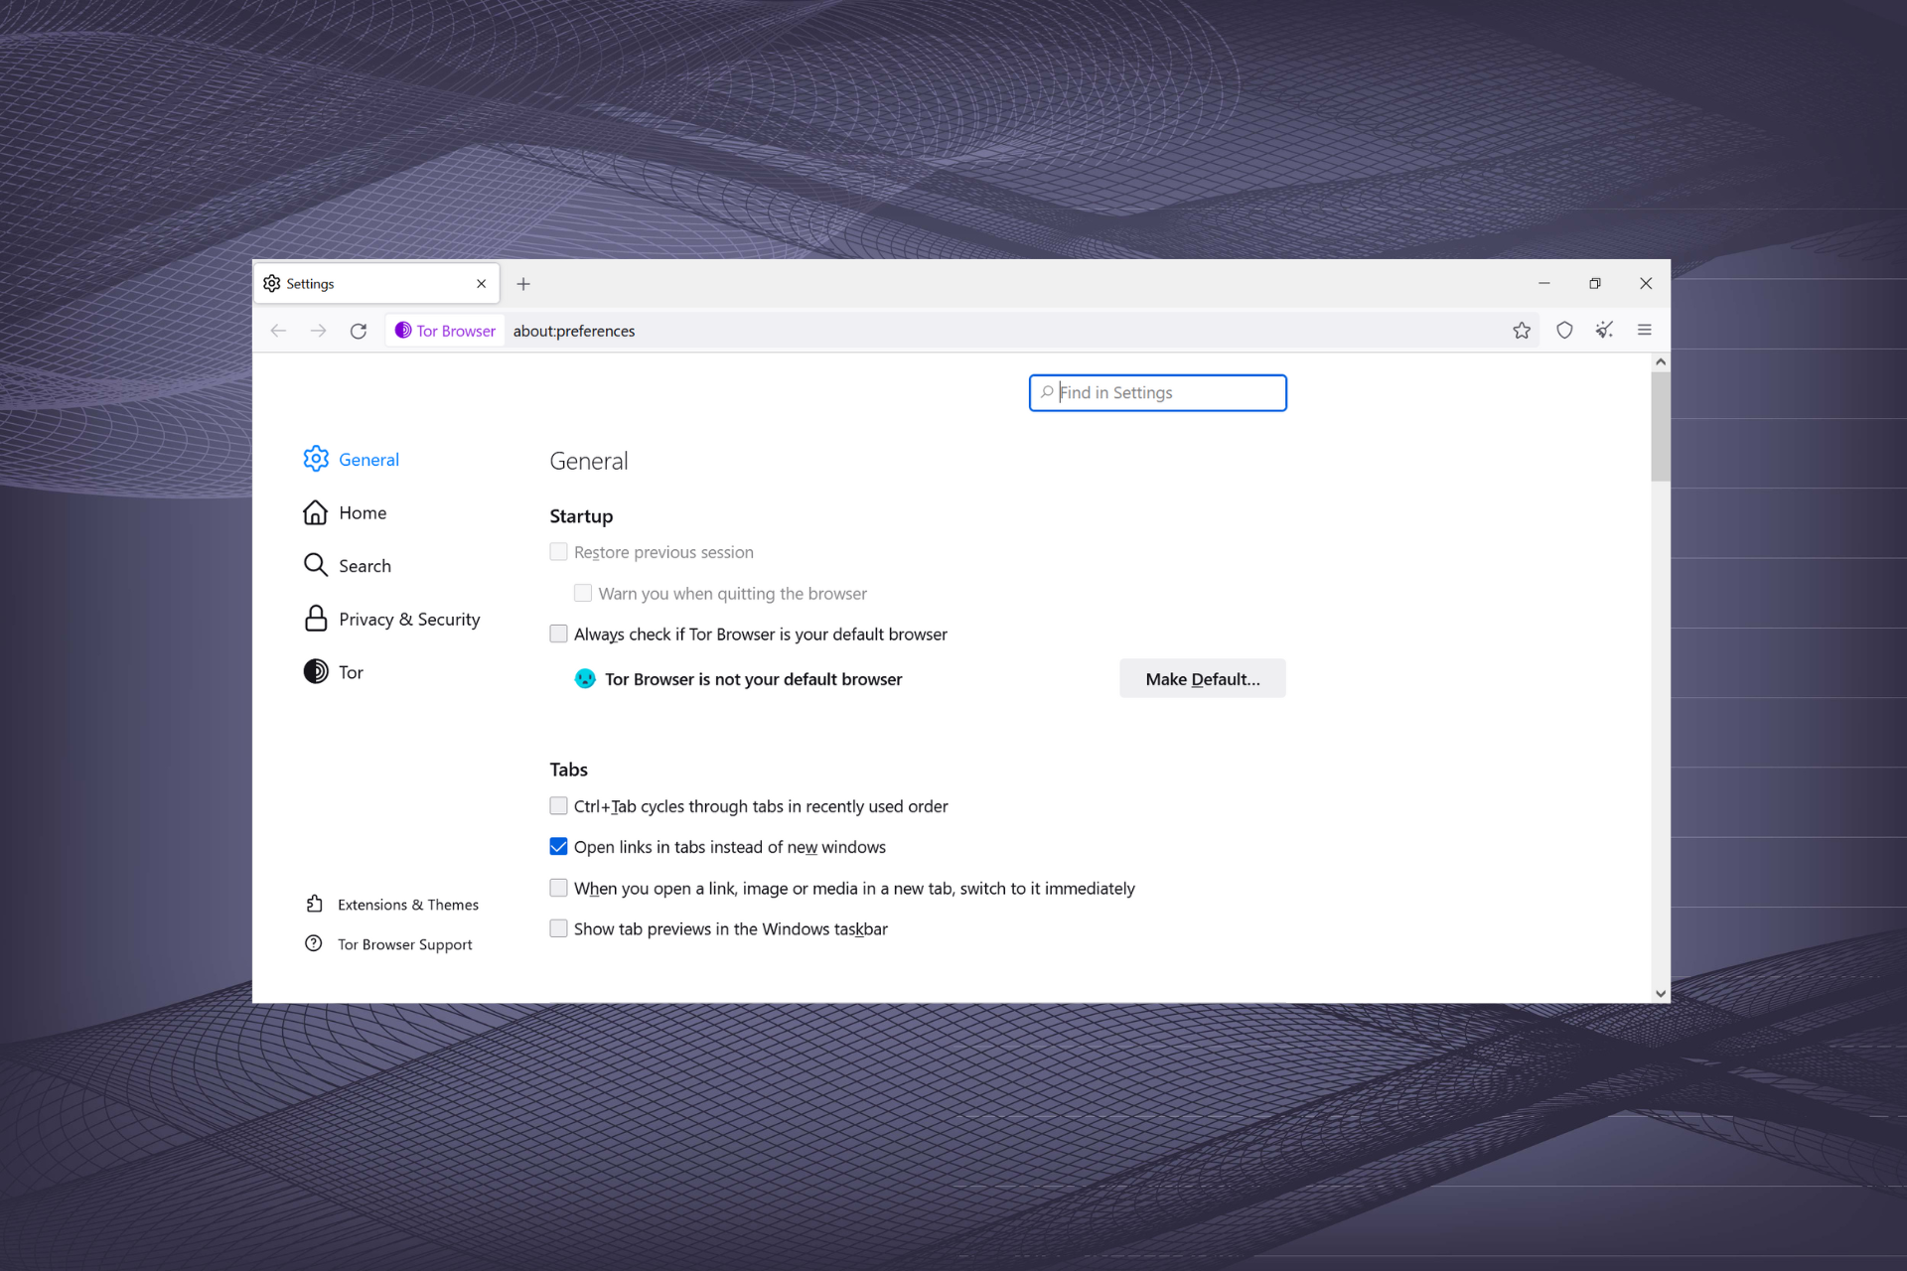Click Make Default button
This screenshot has width=1907, height=1271.
[1202, 679]
